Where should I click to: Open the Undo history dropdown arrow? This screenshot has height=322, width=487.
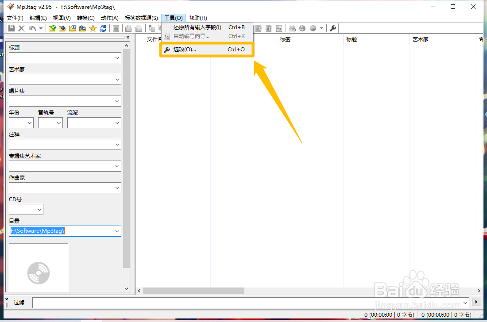[x=41, y=28]
